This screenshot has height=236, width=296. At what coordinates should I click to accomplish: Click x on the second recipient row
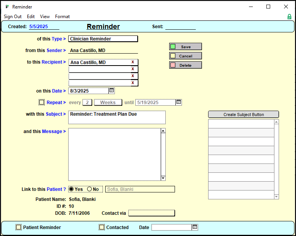click(133, 69)
